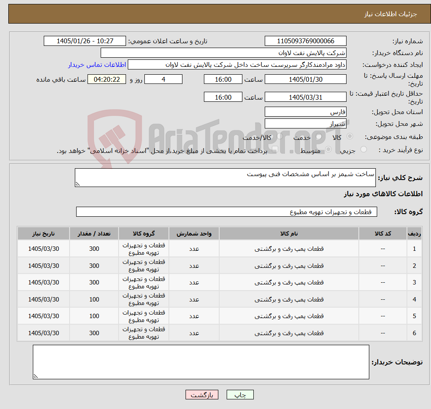Select the کالا/خدمت radio button
Image resolution: width=431 pixels, height=409 pixels.
click(x=280, y=136)
